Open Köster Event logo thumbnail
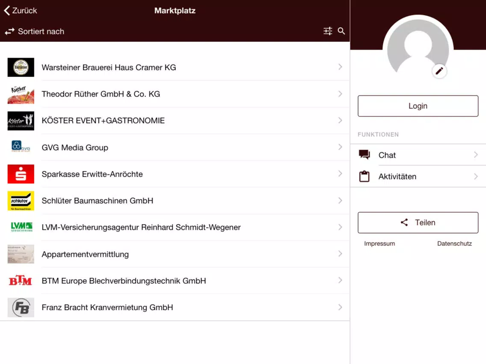The height and width of the screenshot is (364, 486). pos(21,121)
